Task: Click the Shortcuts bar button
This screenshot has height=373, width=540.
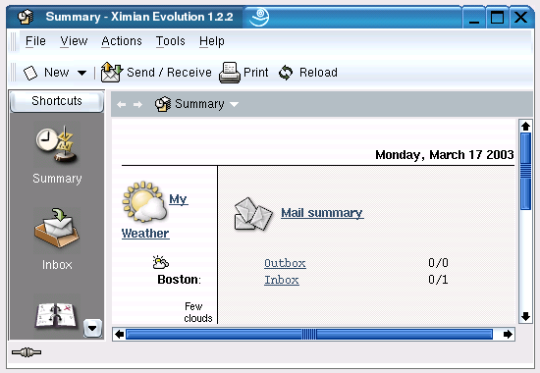Action: (x=57, y=101)
